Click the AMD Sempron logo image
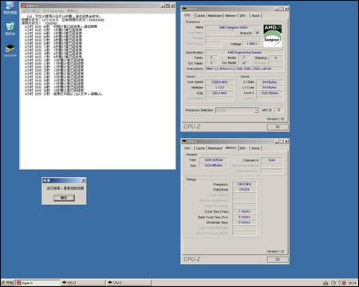Screen dimensions: 359x287 [272, 36]
